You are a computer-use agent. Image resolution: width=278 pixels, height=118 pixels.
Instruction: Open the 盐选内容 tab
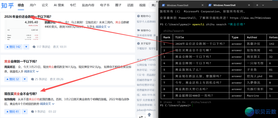(x=88, y=5)
